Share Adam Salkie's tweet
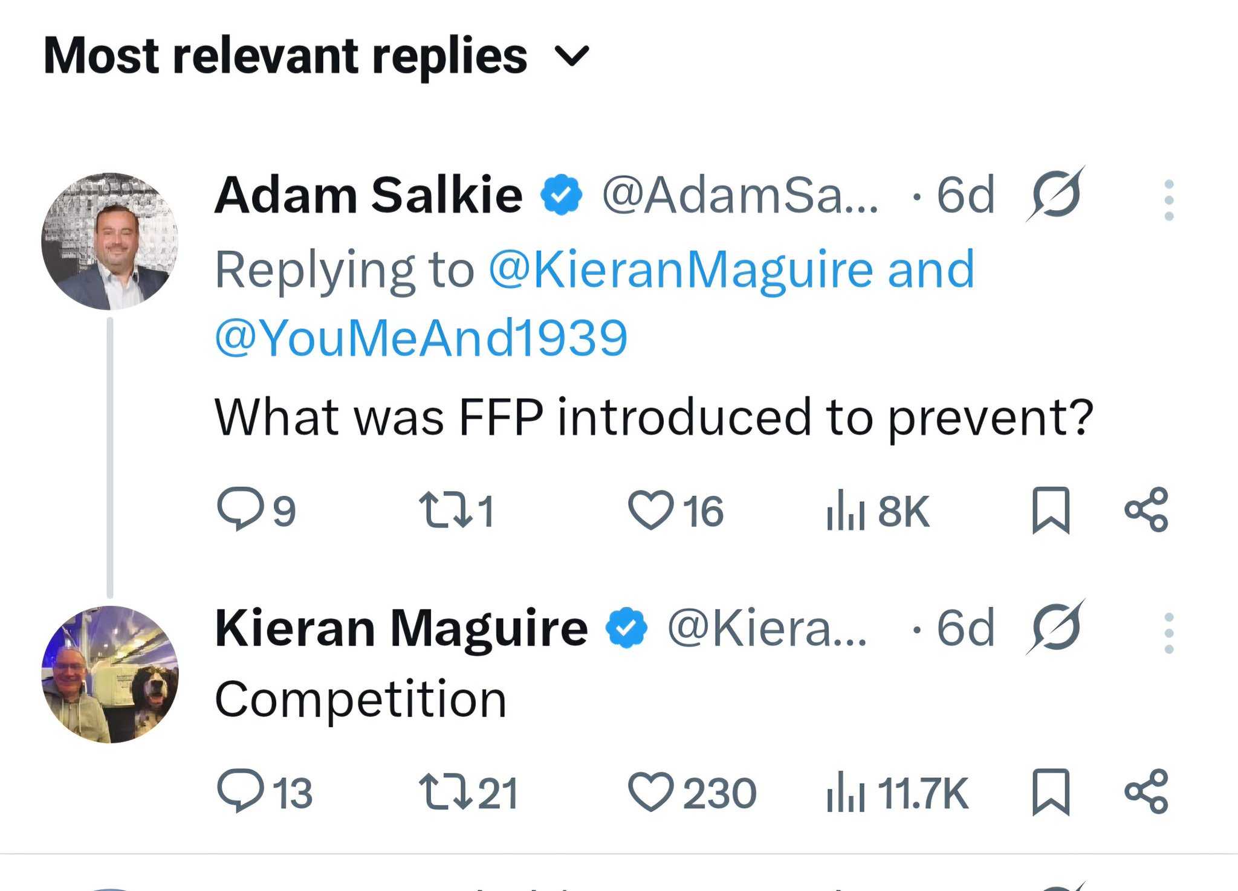This screenshot has height=891, width=1238. pos(1146,510)
